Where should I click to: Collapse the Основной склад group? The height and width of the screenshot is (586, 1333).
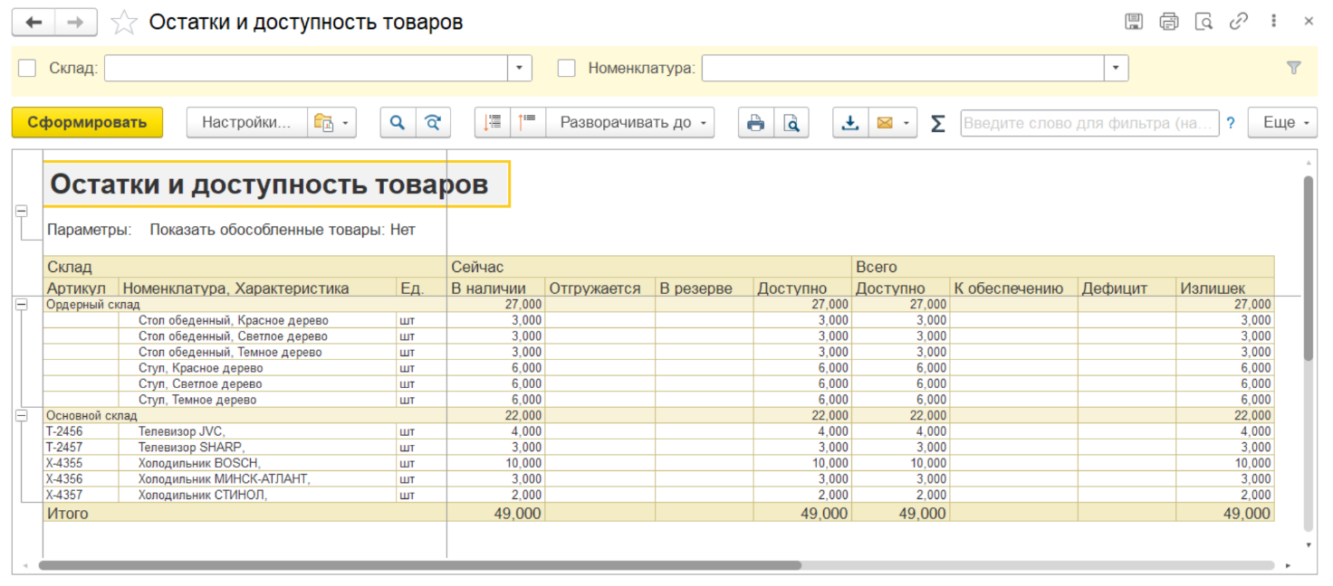pyautogui.click(x=21, y=415)
